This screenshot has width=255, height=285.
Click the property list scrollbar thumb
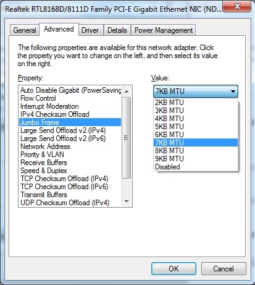[x=127, y=138]
